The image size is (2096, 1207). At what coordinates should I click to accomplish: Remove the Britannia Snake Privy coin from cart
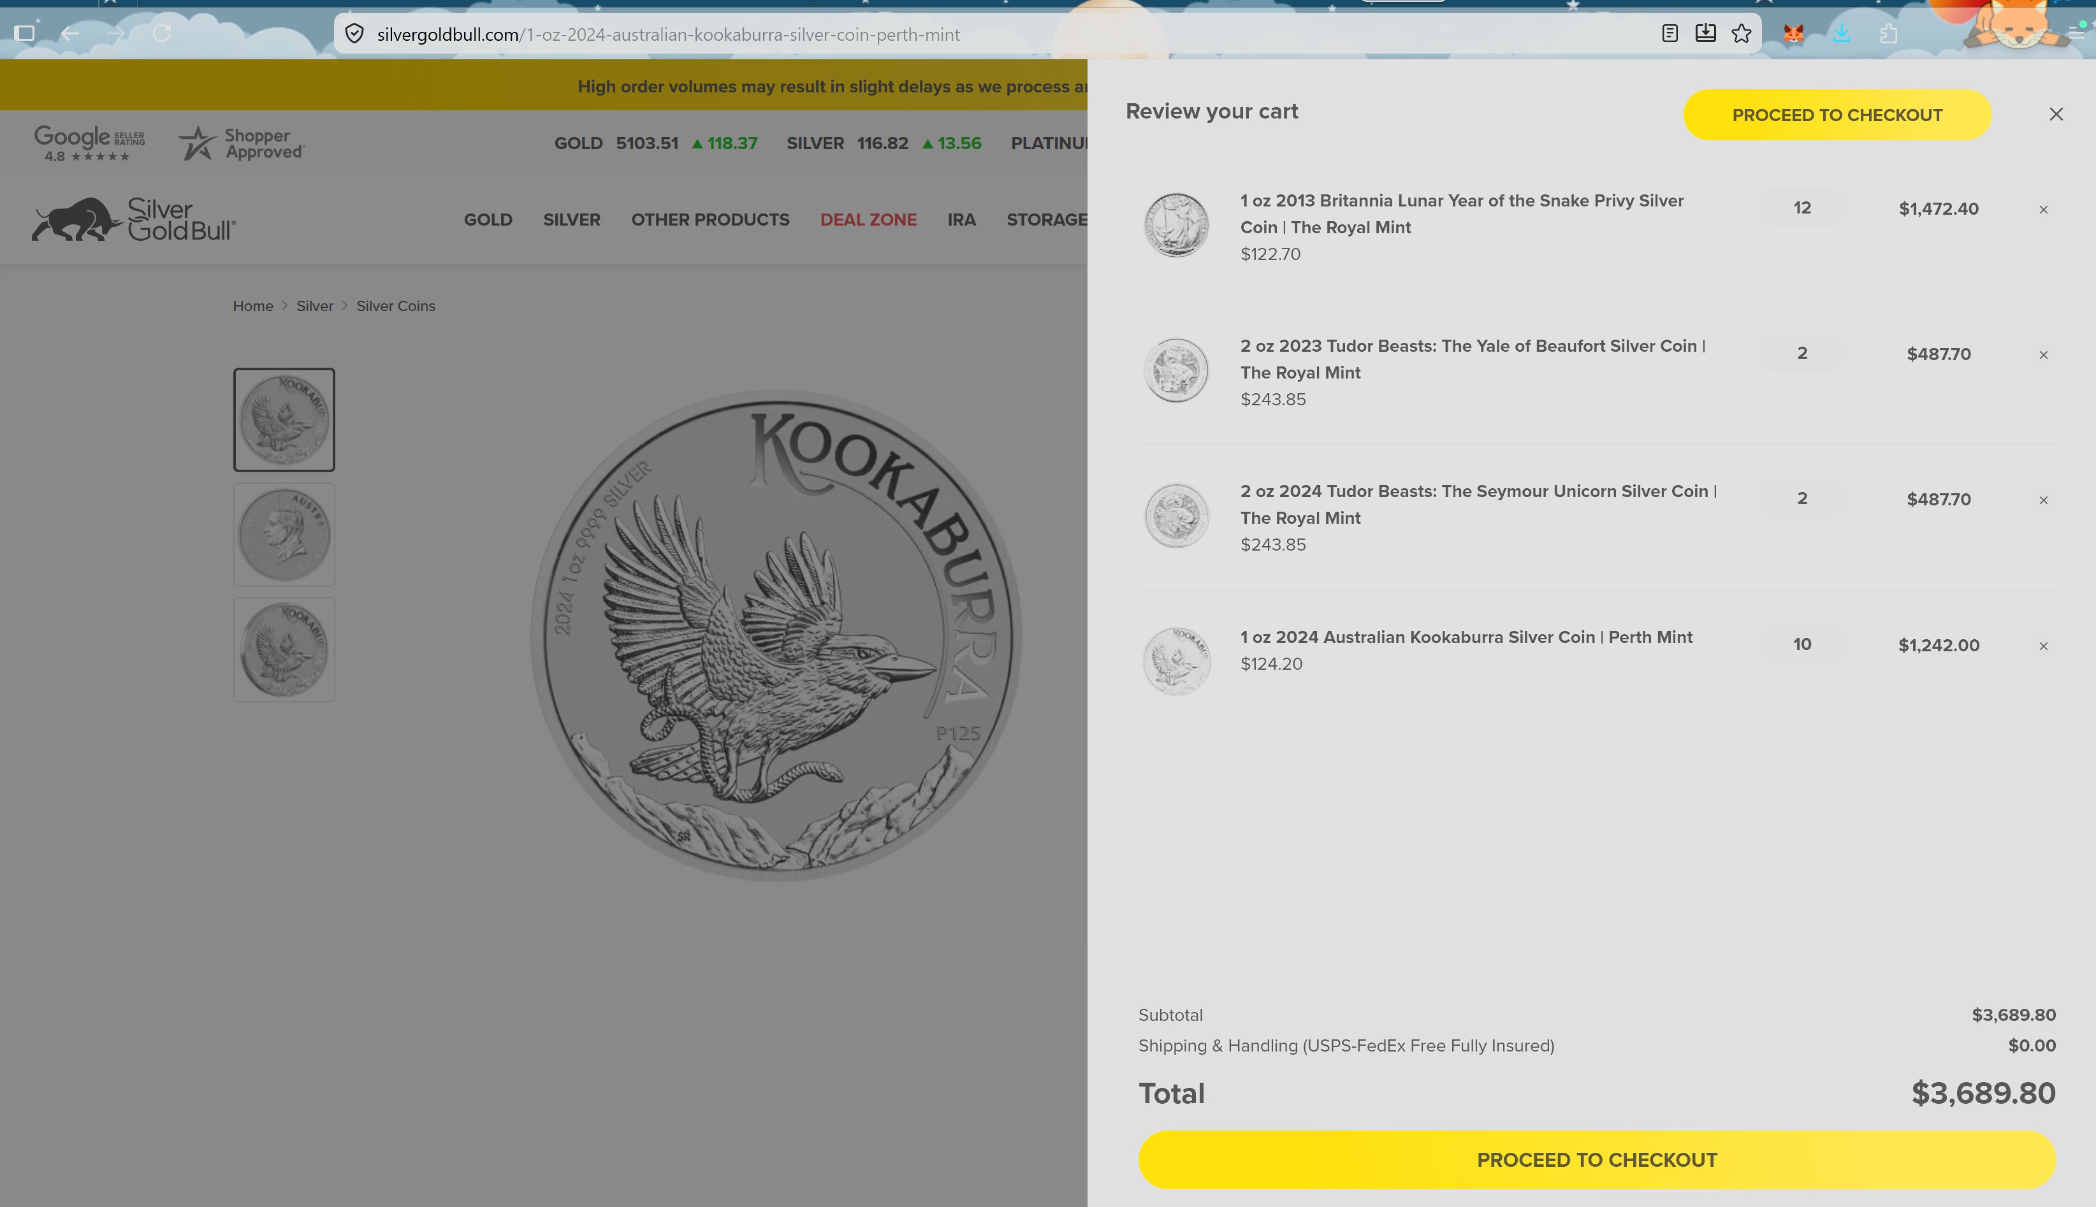coord(2043,210)
